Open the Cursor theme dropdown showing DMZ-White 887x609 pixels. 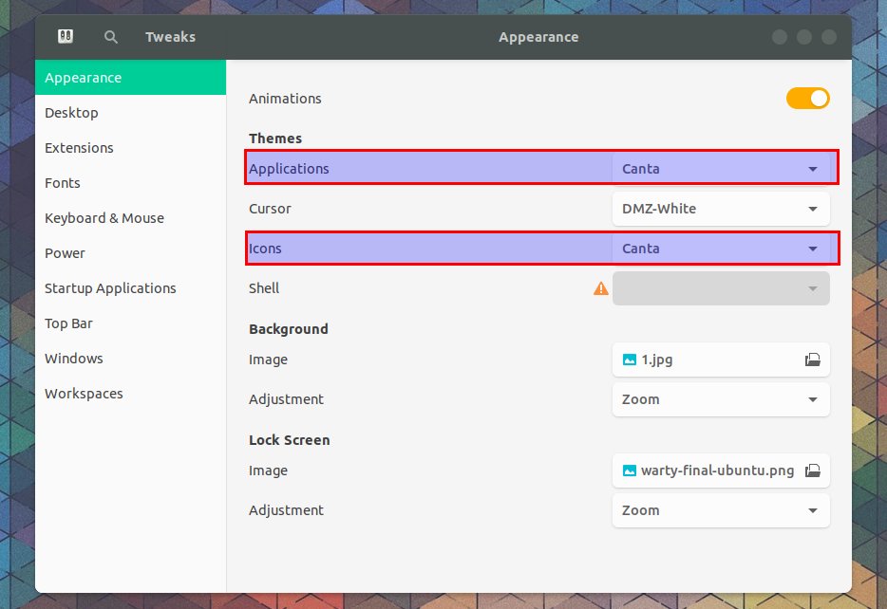coord(720,208)
